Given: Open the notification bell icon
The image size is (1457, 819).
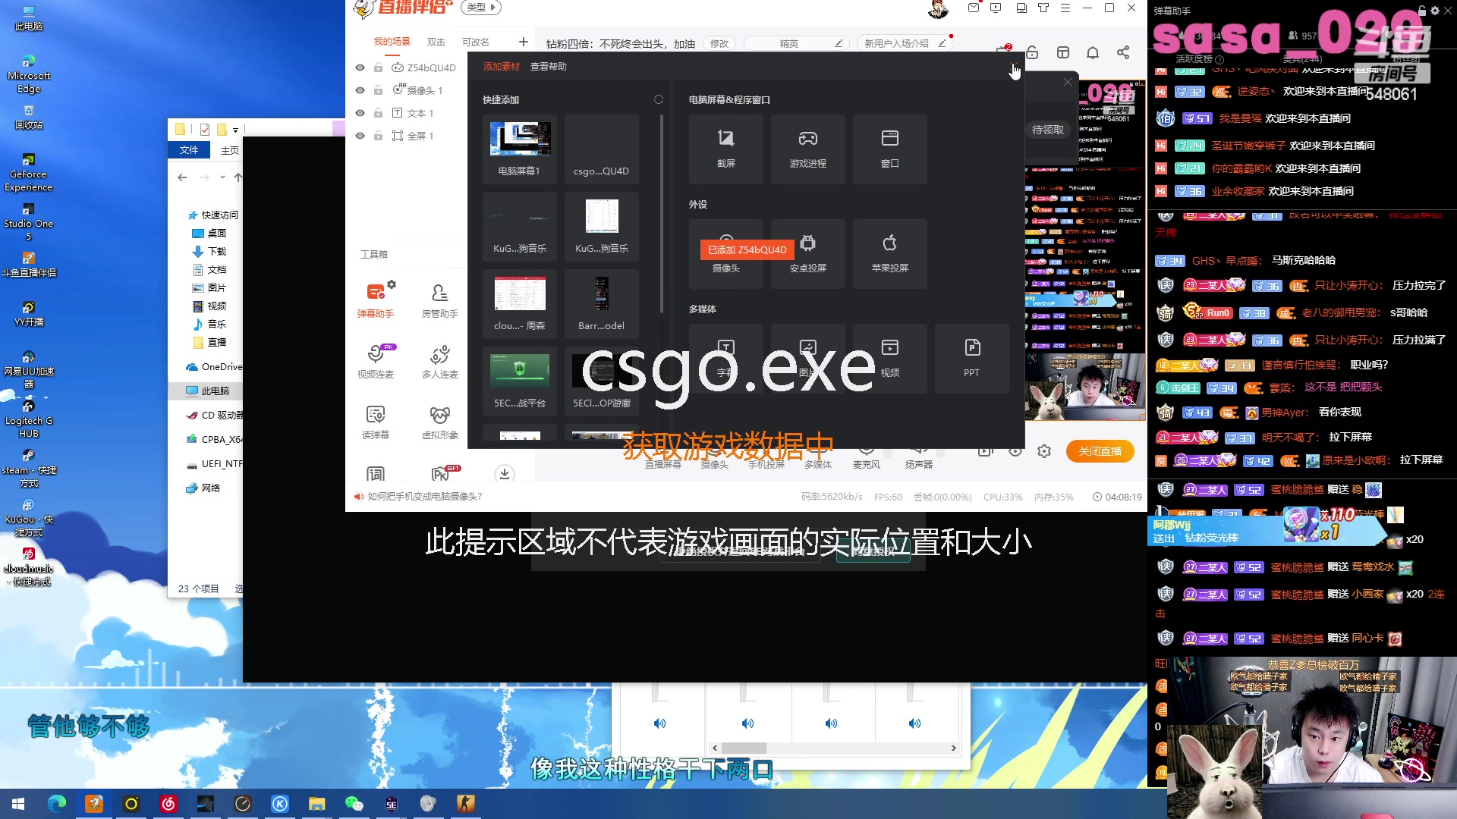Looking at the screenshot, I should (1093, 52).
